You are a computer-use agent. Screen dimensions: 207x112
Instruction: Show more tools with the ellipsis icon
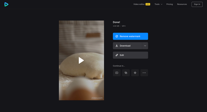click(144, 73)
